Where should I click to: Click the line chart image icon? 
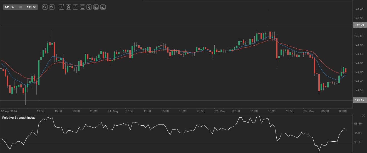pos(82,7)
